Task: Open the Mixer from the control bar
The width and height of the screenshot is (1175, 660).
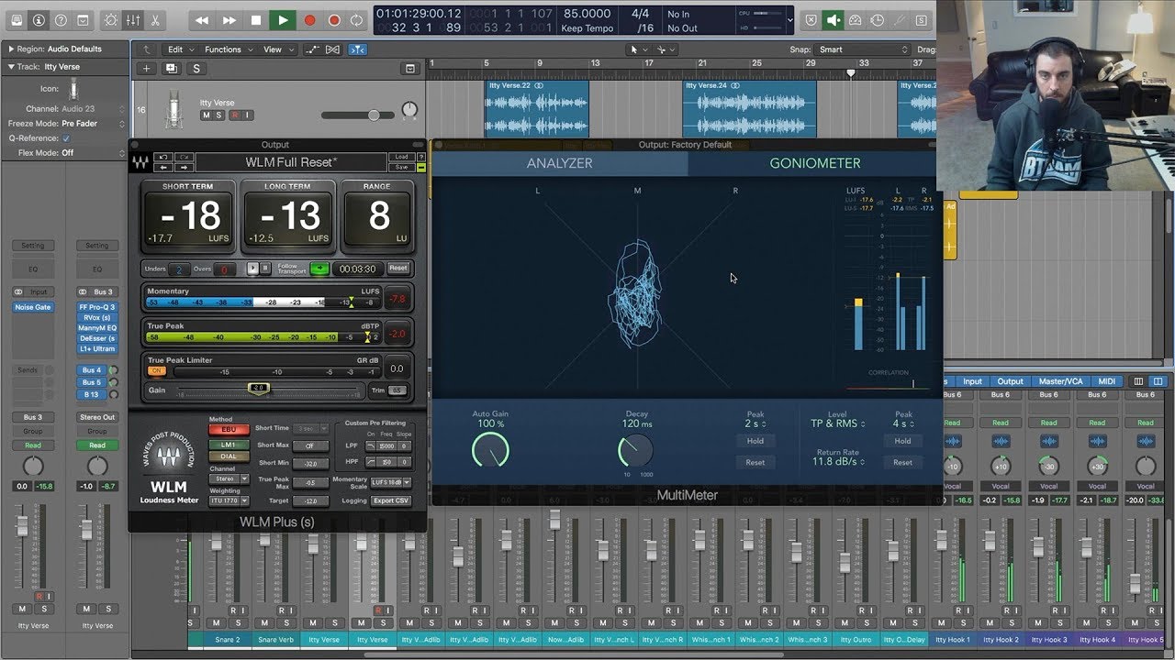Action: [x=133, y=20]
